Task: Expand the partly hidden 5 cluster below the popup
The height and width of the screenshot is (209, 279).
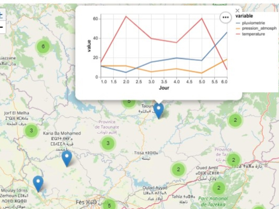Action: 129,103
